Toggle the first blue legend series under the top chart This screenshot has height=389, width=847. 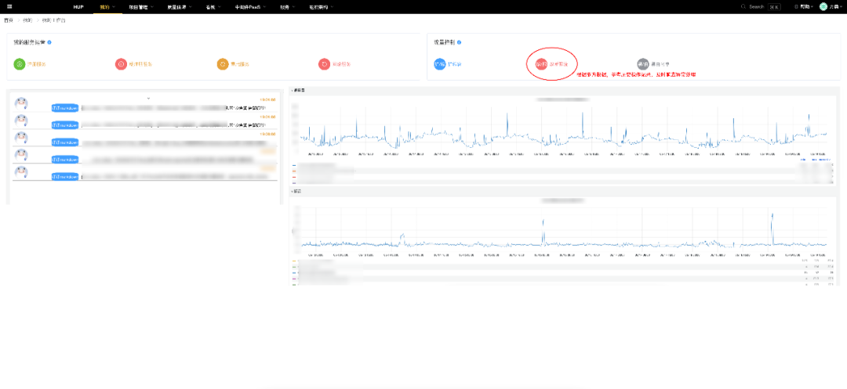[313, 165]
